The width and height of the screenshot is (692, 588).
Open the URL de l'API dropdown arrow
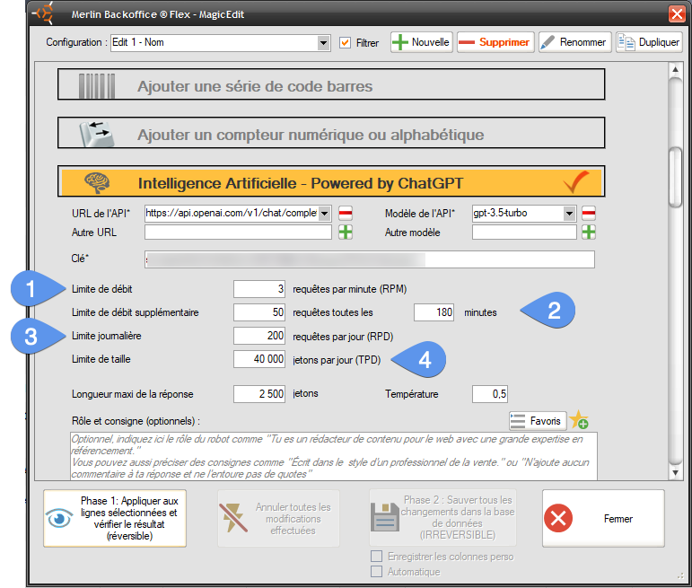click(x=325, y=214)
